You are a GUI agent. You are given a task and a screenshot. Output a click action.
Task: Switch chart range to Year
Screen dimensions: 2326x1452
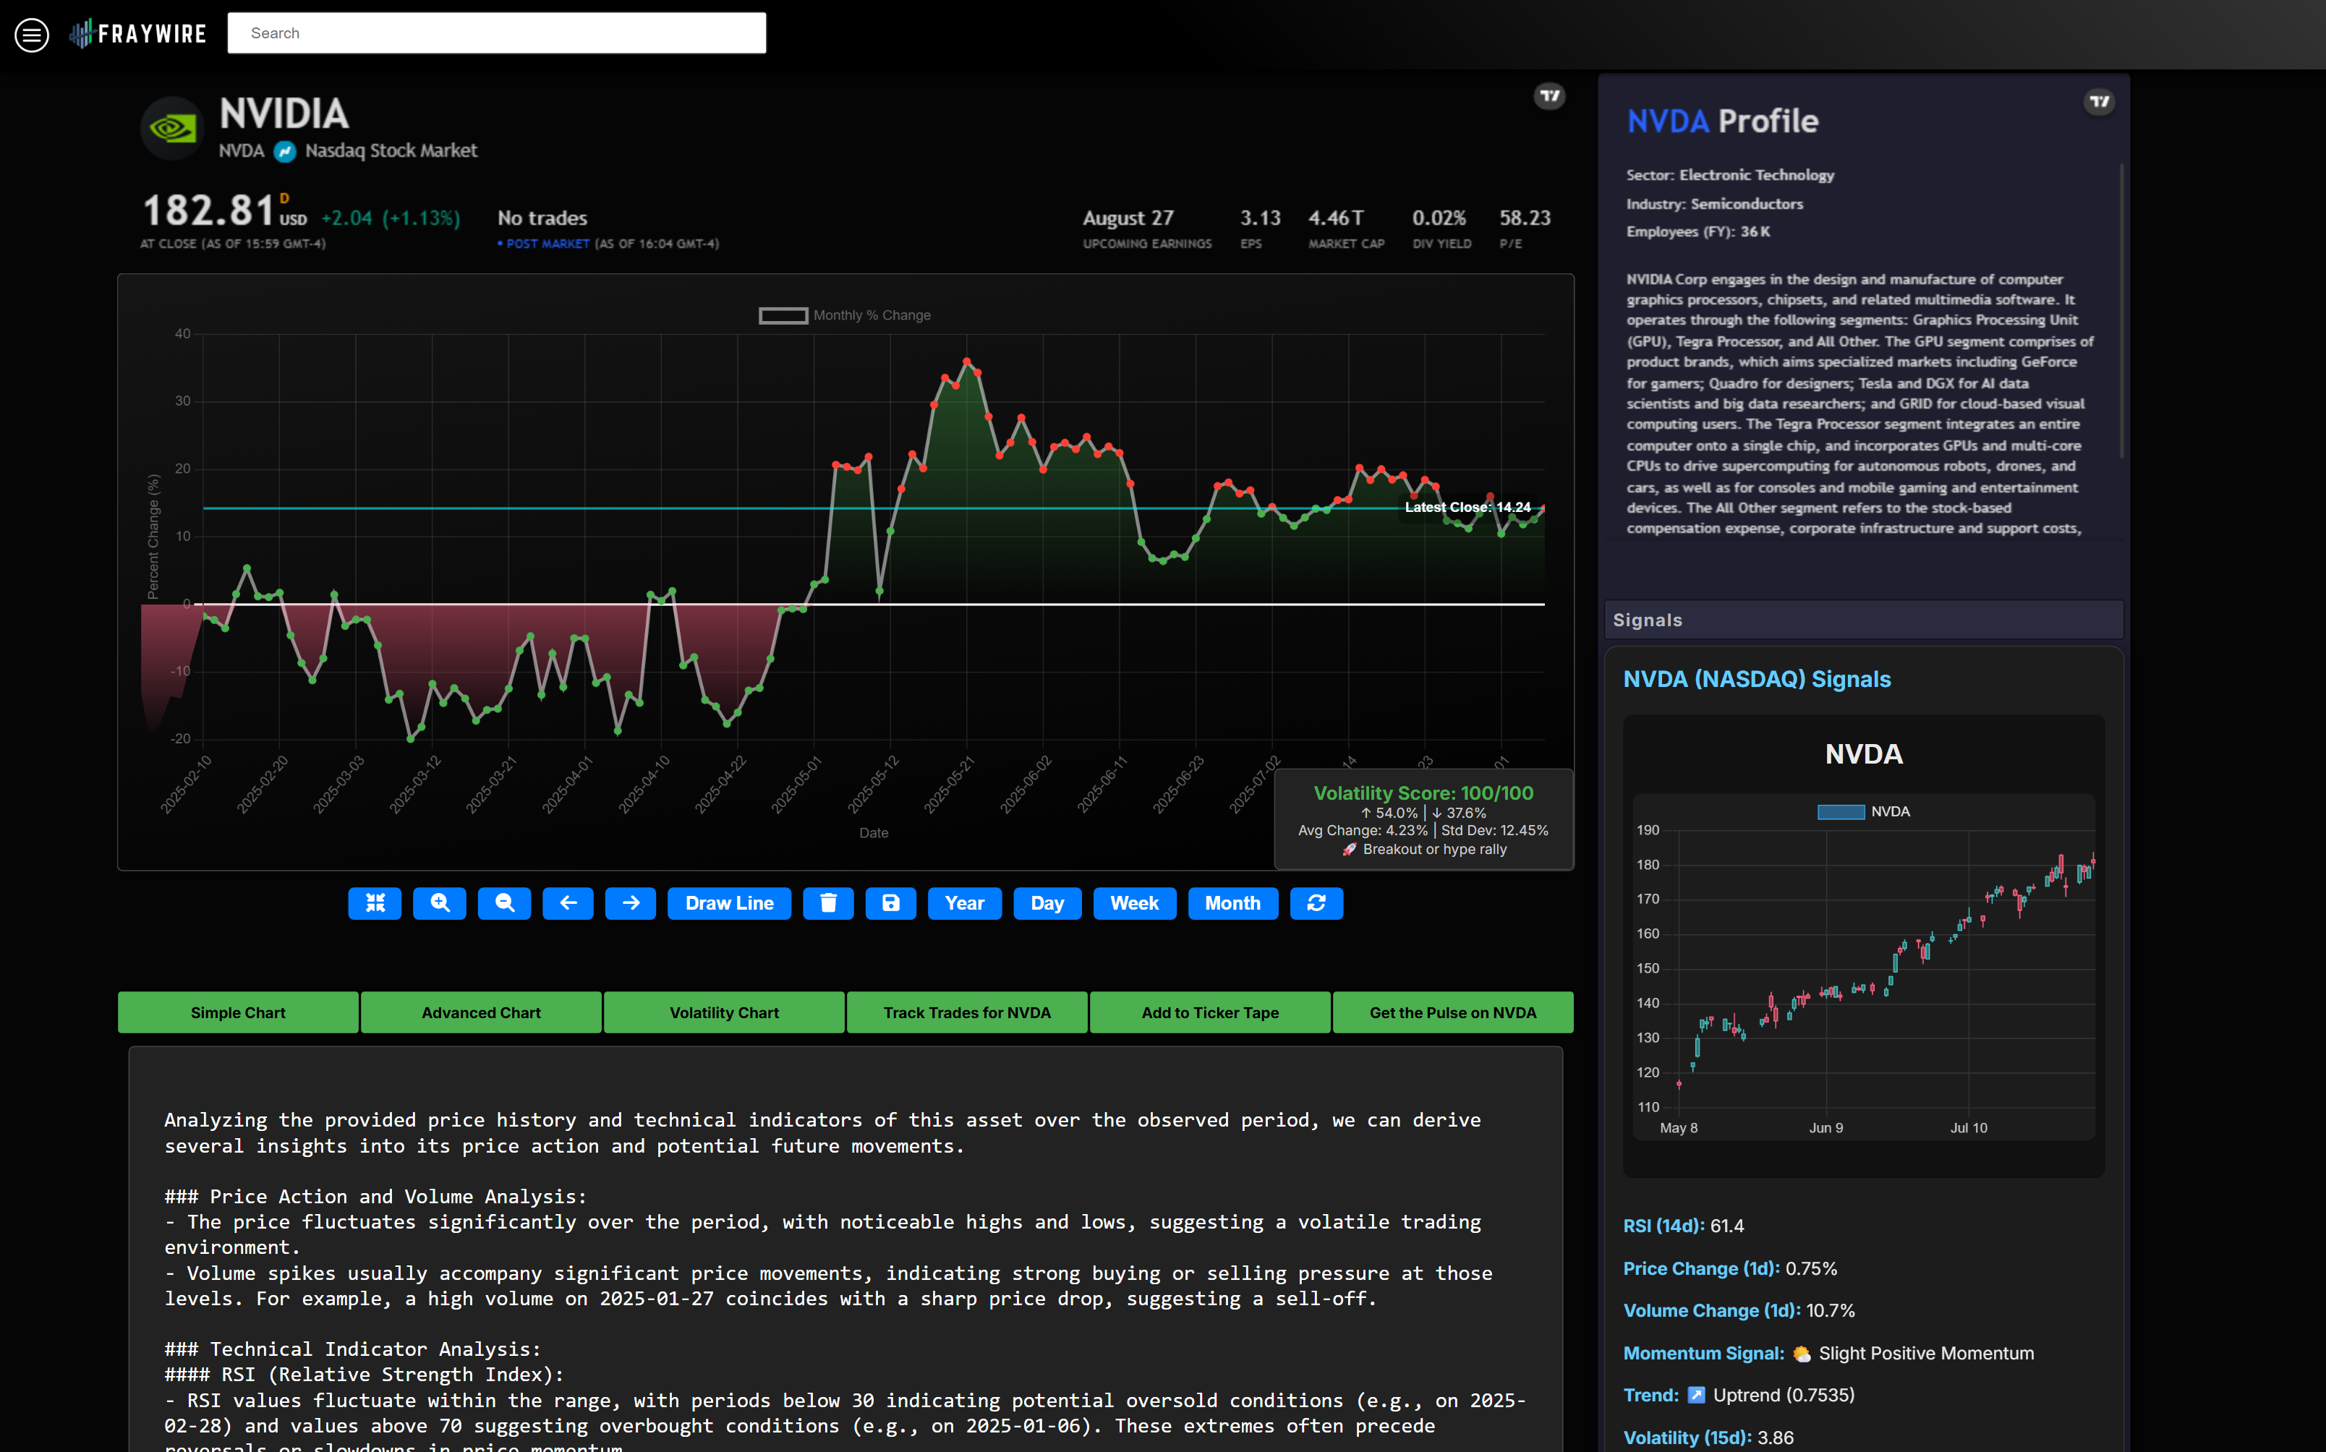pyautogui.click(x=964, y=902)
